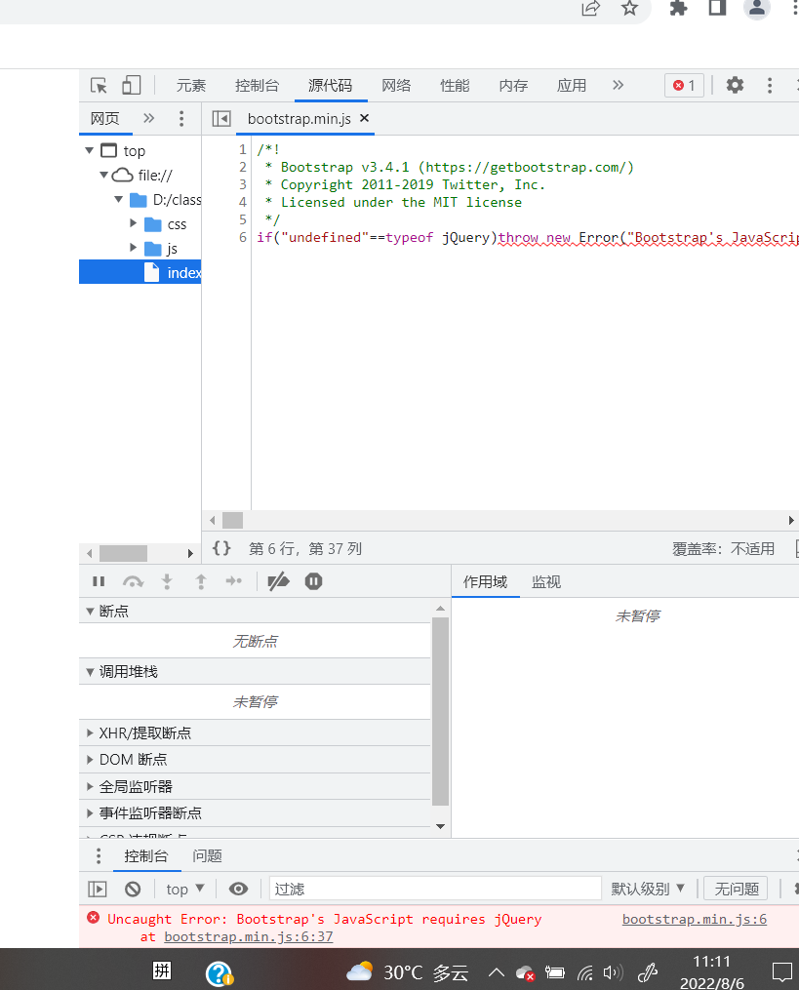
Task: Hide the navigator sidebar pane icon
Action: 221,119
